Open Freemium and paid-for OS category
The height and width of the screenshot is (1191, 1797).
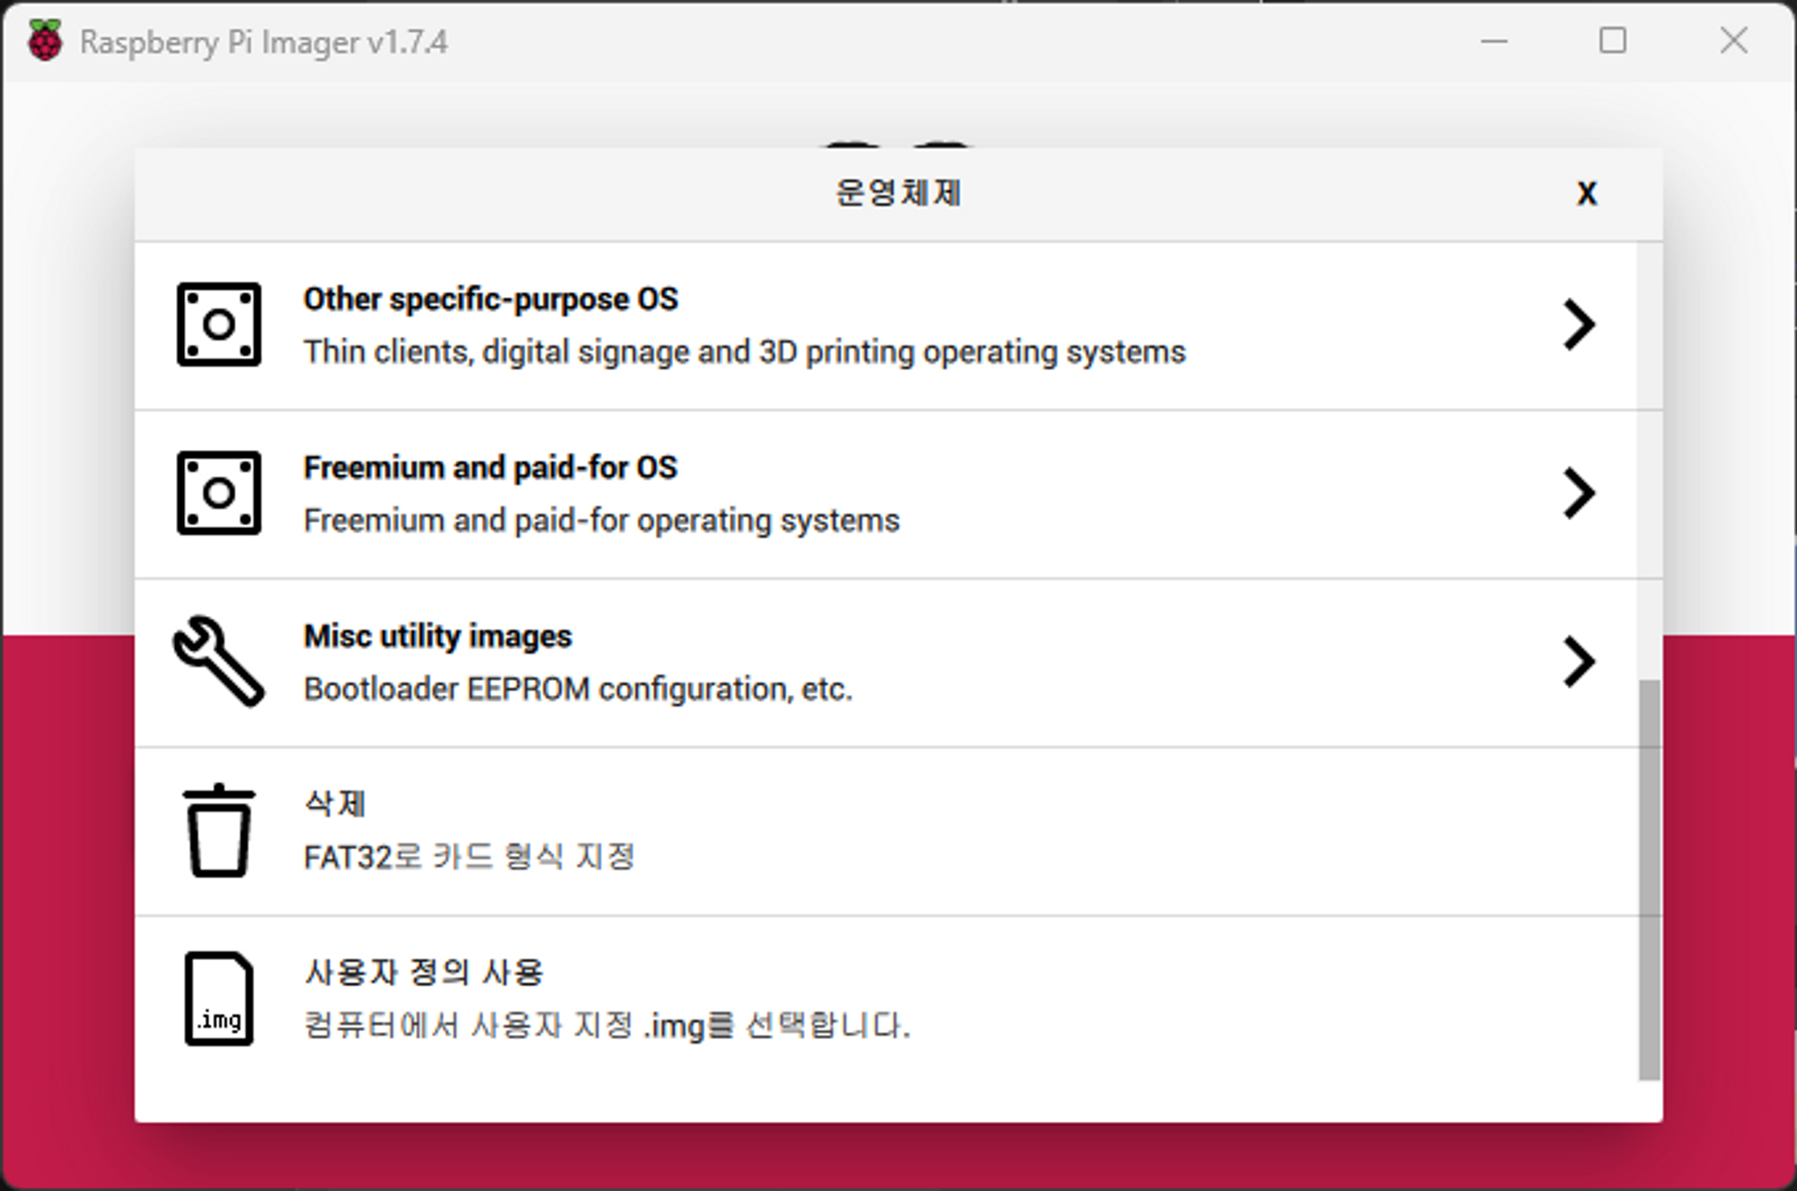[x=886, y=495]
